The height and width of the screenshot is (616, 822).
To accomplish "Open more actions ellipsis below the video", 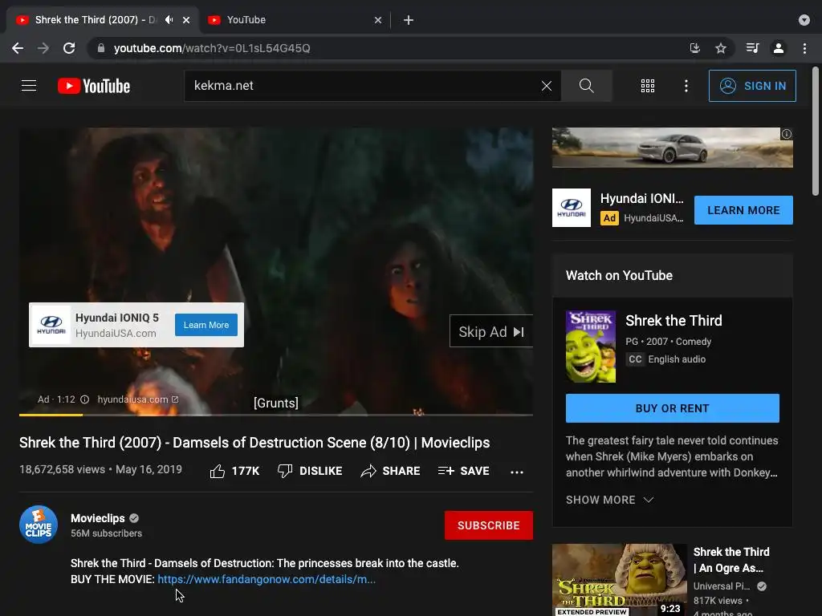I will [516, 472].
